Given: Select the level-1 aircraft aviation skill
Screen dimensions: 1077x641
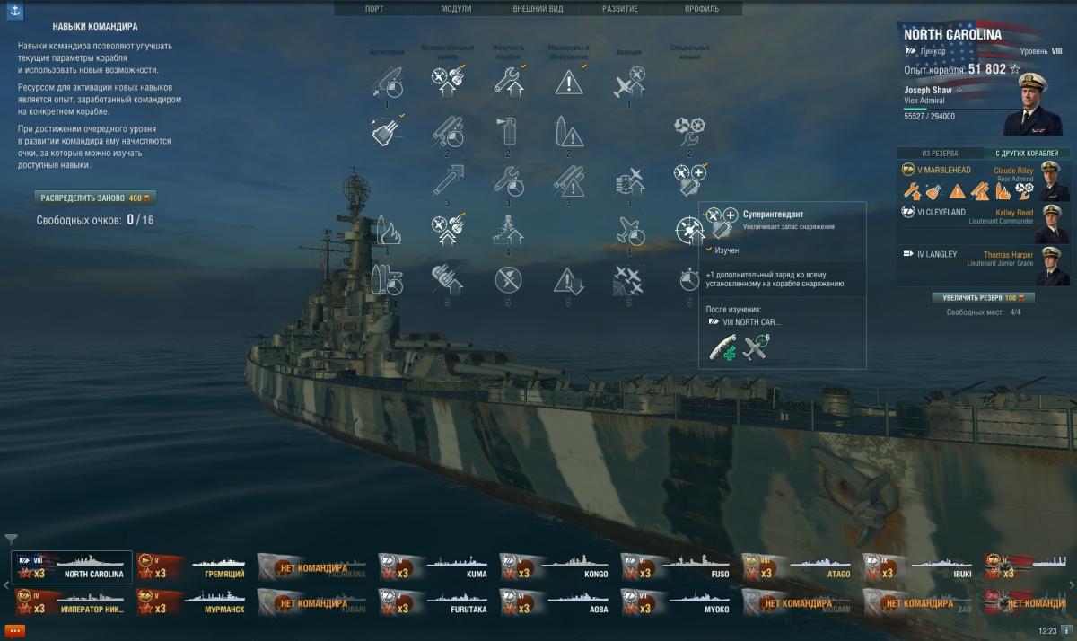Looking at the screenshot, I should click(629, 83).
